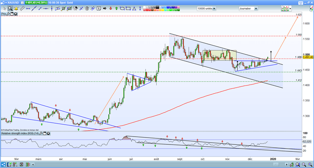The width and height of the screenshot is (314, 168).
Task: Click the scroll left arrow of time scrollbar
Action: (x=33, y=165)
